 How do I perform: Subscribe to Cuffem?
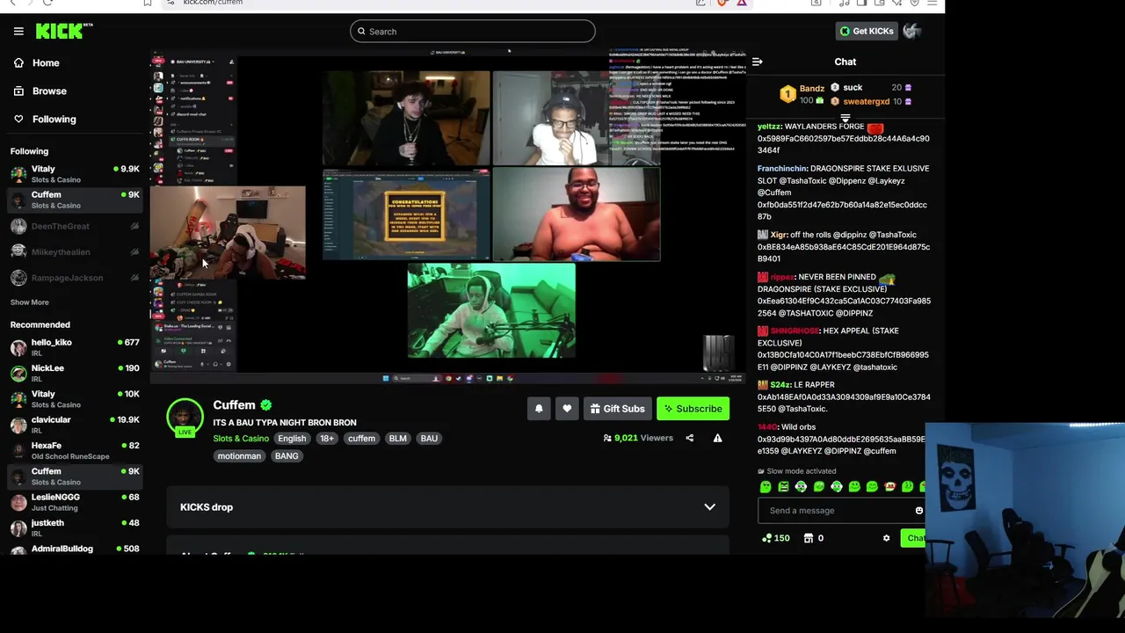(x=693, y=409)
